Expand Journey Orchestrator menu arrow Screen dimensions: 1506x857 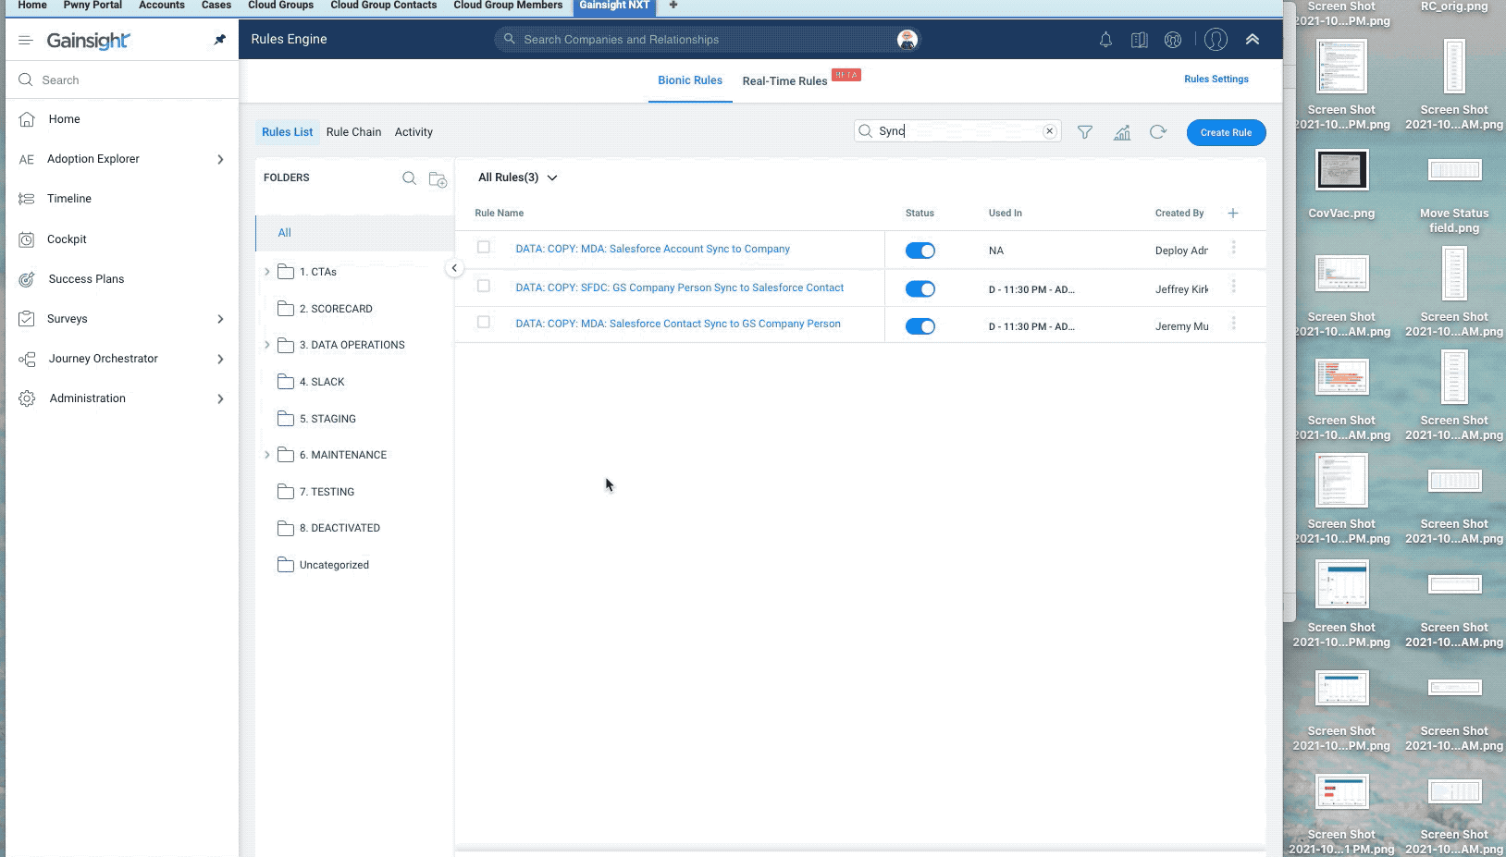220,359
